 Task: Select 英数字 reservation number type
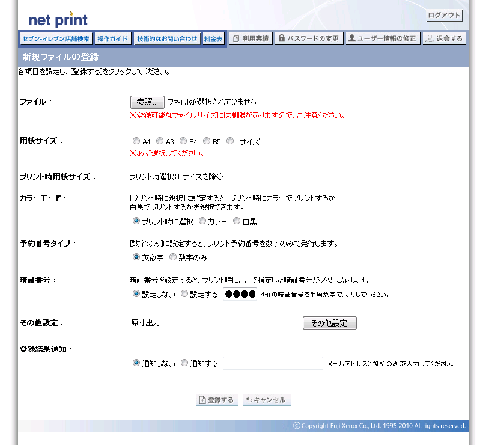point(136,257)
